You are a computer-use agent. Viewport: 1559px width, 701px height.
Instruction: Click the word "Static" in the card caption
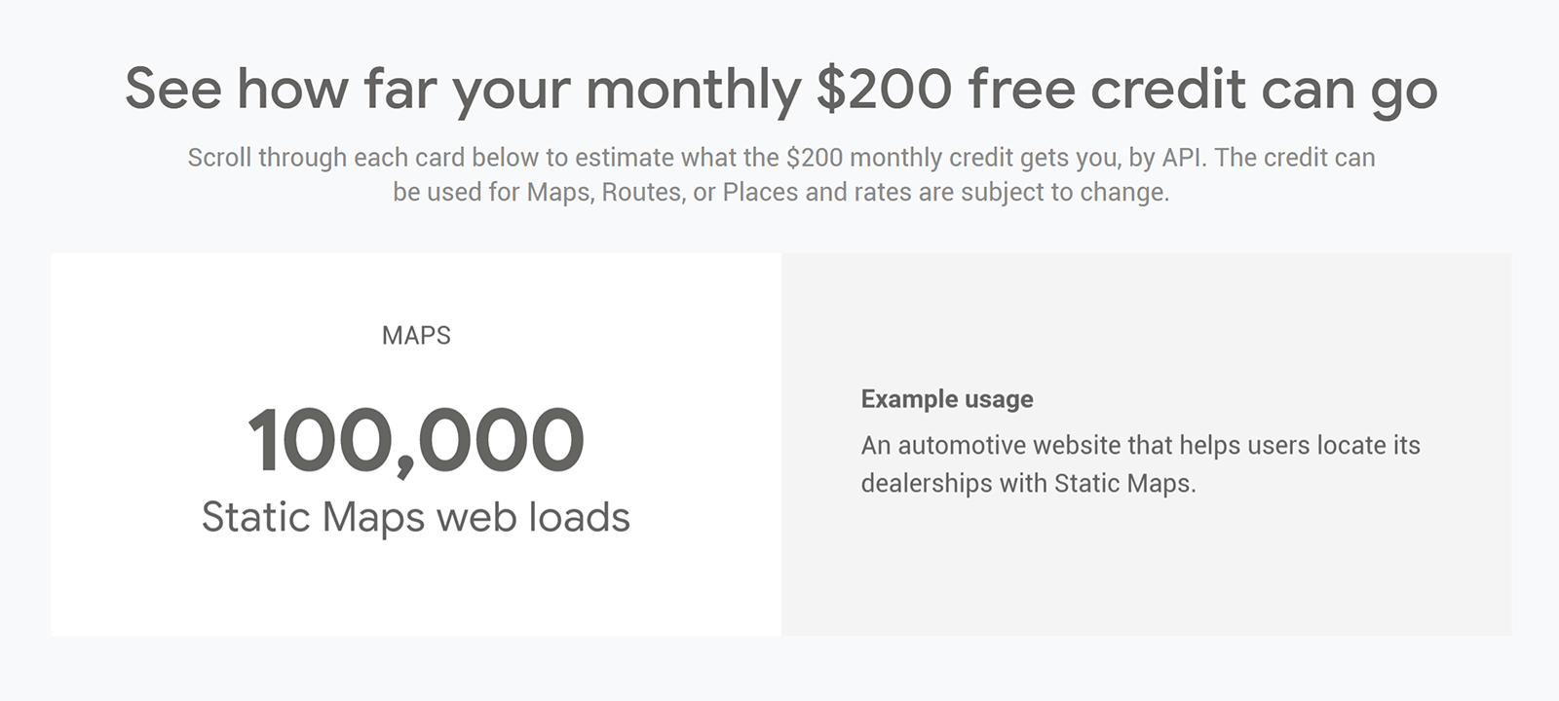(256, 517)
